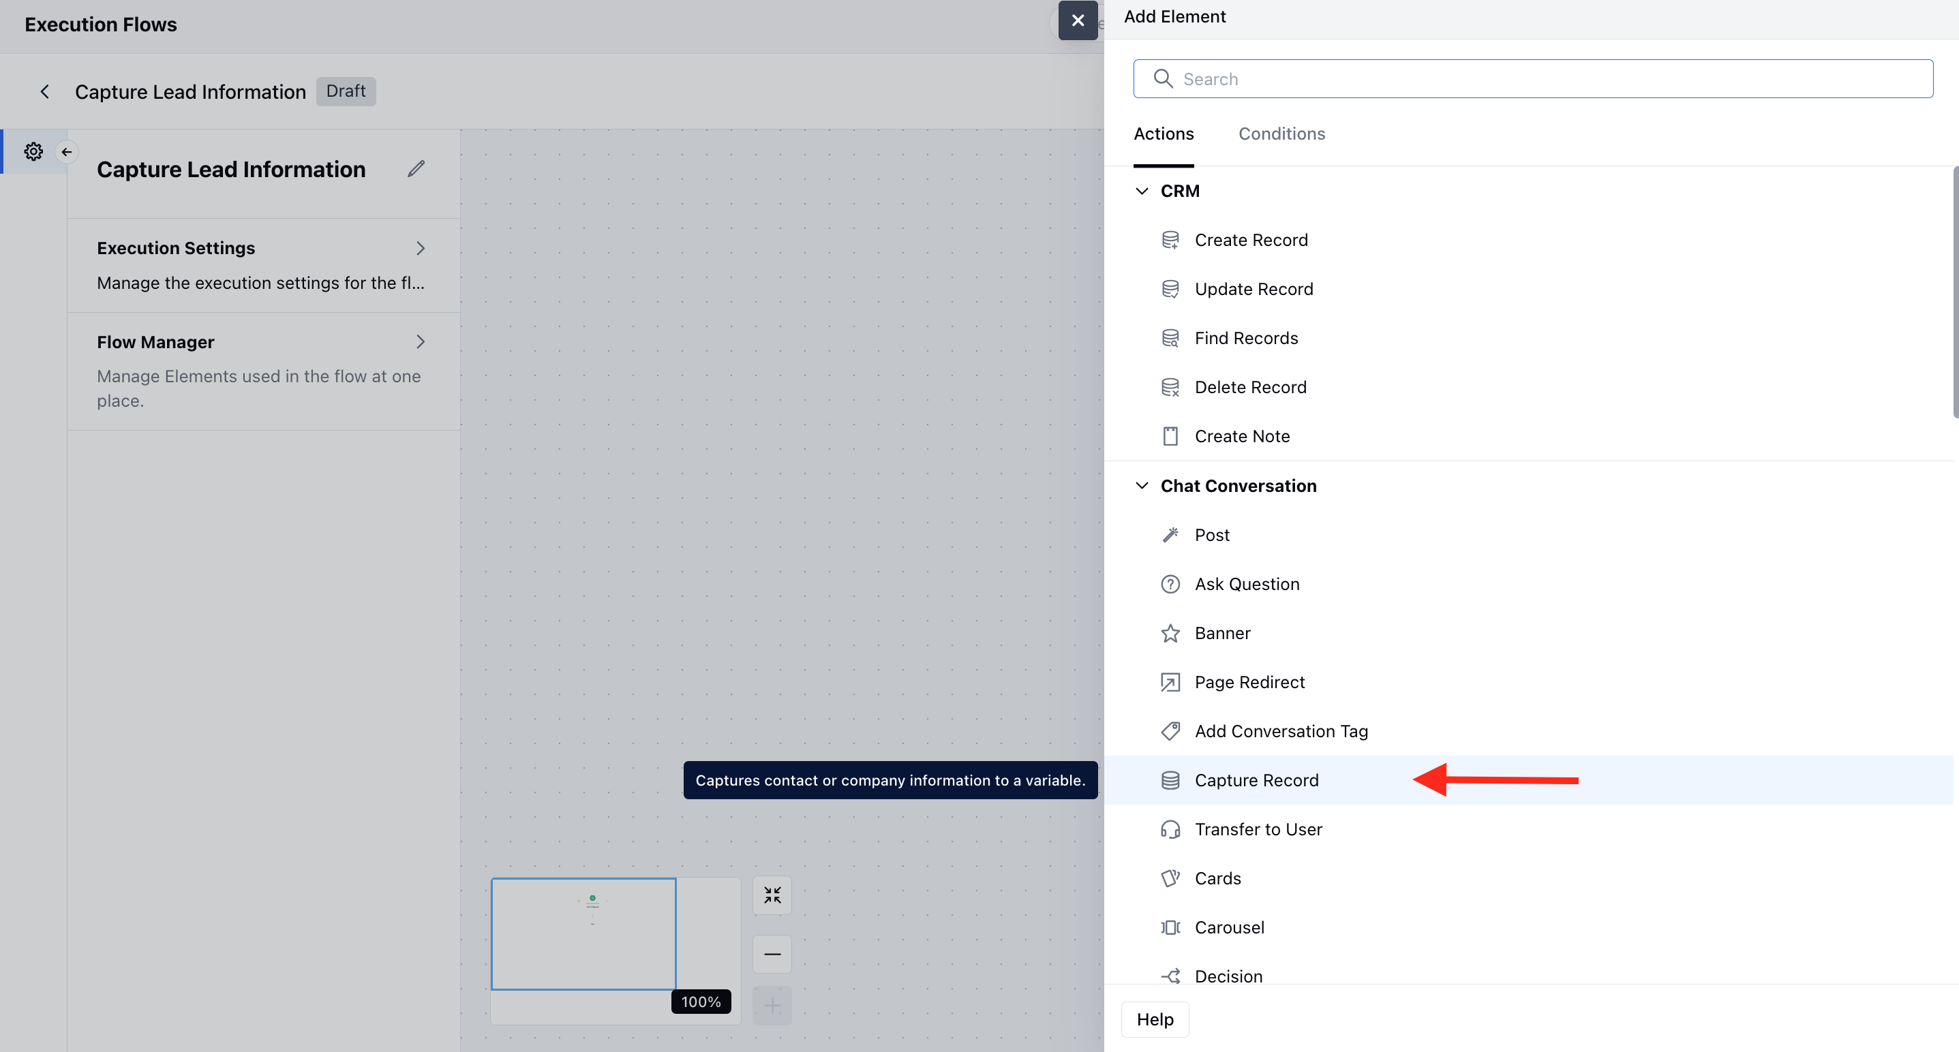
Task: Click the Create Note icon
Action: point(1170,436)
